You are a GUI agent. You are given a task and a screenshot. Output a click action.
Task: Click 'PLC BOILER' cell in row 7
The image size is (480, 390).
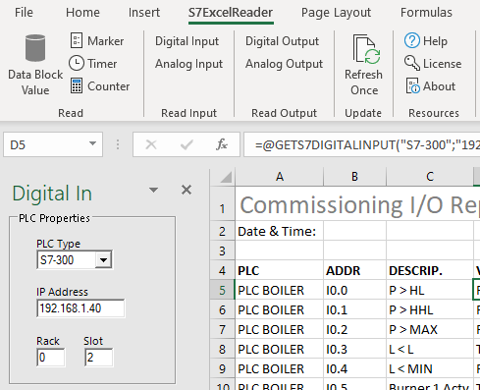tap(280, 329)
